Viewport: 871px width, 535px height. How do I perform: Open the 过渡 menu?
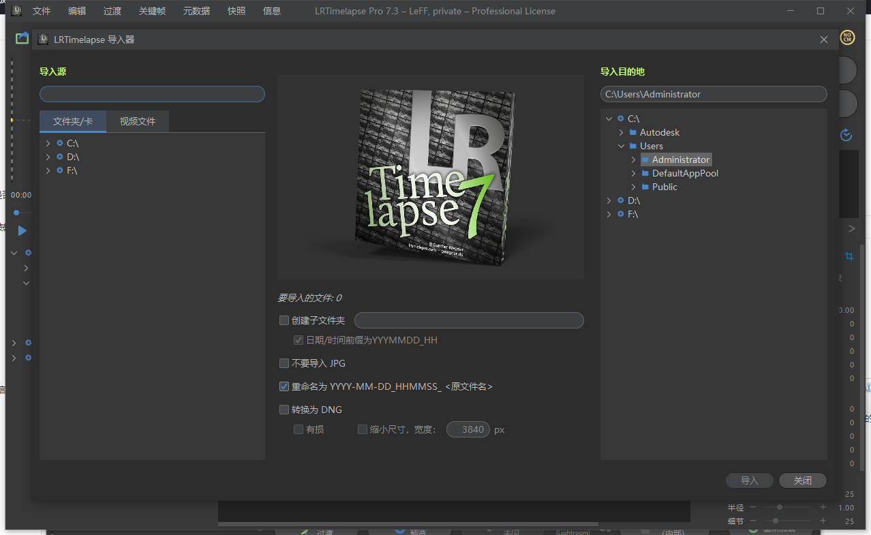tap(112, 11)
